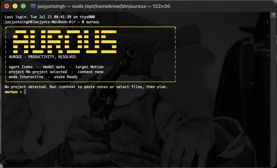277x168 pixels.
Task: Click the 'No project detected.' message
Action: [x=26, y=87]
